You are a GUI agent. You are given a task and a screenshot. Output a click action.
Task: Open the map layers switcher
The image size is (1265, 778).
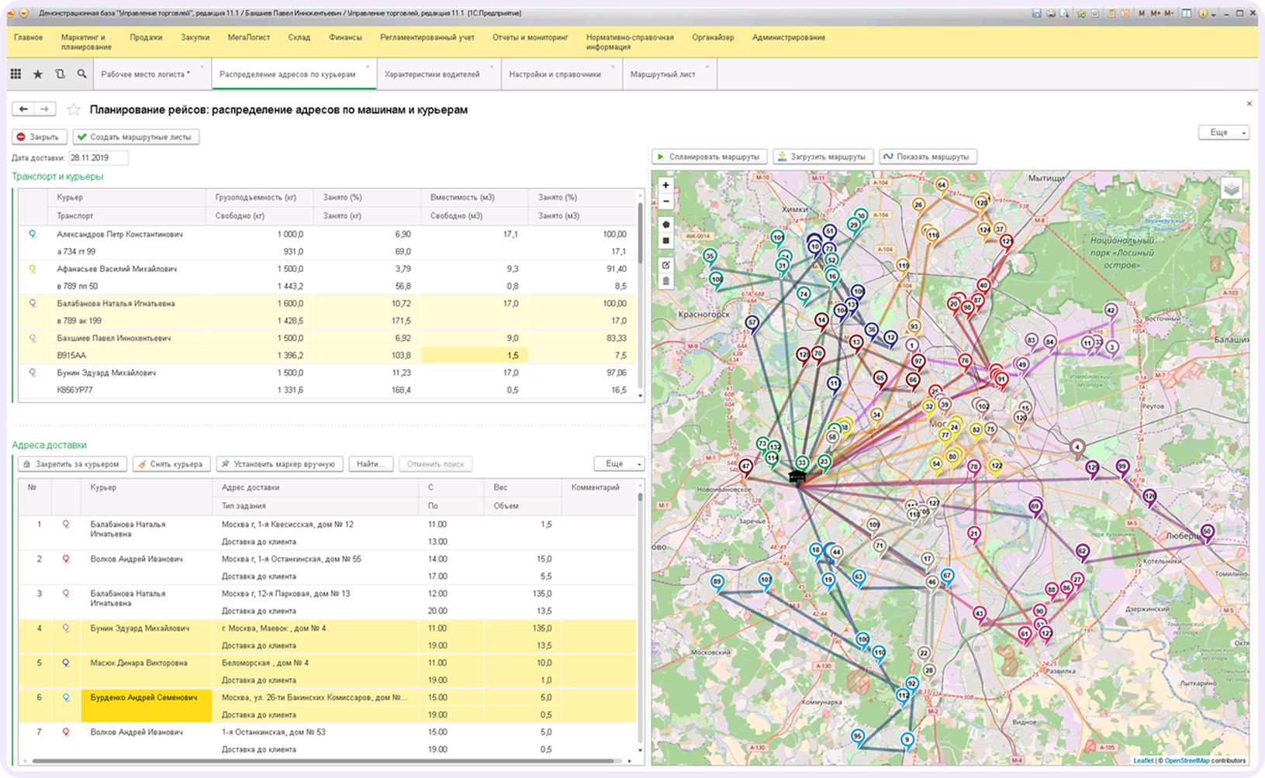point(1231,189)
